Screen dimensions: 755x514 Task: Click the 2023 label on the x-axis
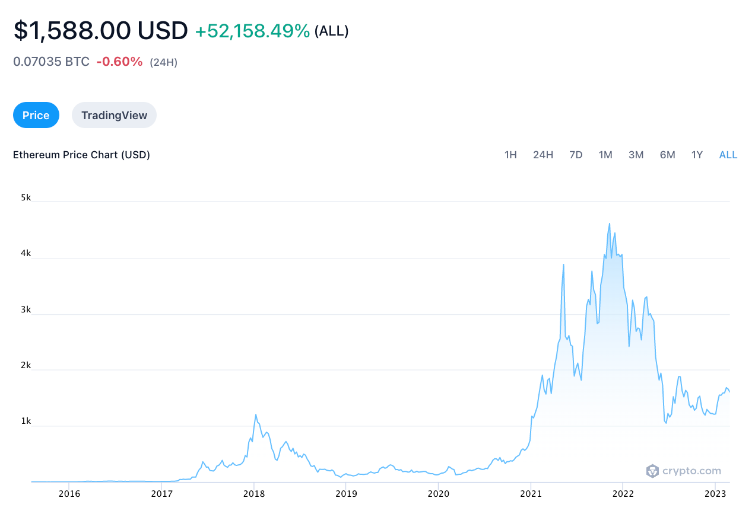(715, 493)
